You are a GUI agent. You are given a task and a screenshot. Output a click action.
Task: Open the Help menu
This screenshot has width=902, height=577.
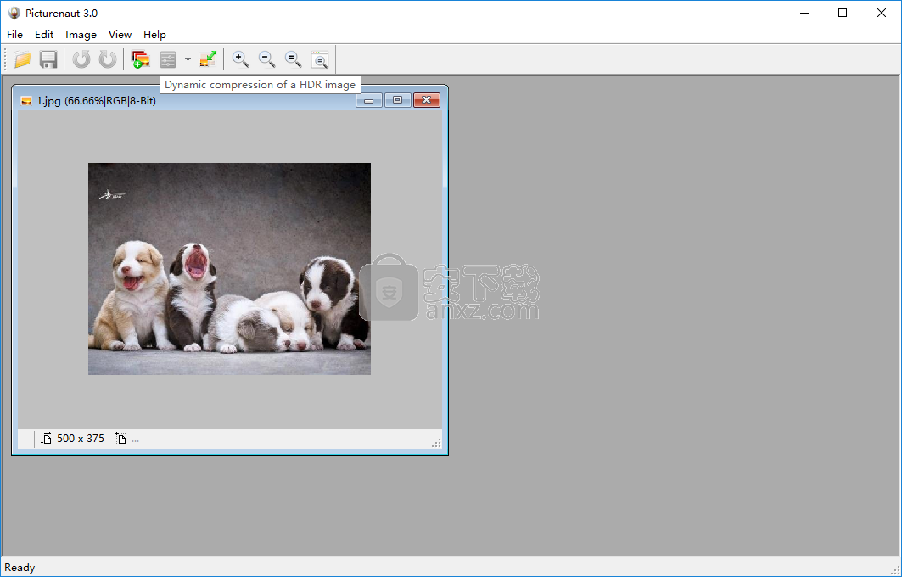pyautogui.click(x=154, y=35)
